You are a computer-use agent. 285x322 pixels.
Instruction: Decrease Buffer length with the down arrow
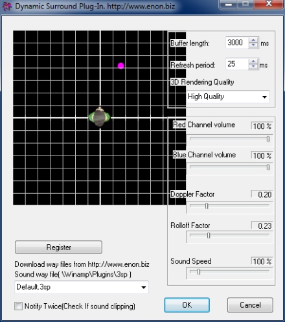click(x=253, y=45)
